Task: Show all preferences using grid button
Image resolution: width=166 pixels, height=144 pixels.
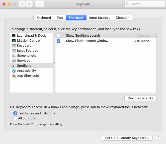Action: pyautogui.click(x=39, y=4)
